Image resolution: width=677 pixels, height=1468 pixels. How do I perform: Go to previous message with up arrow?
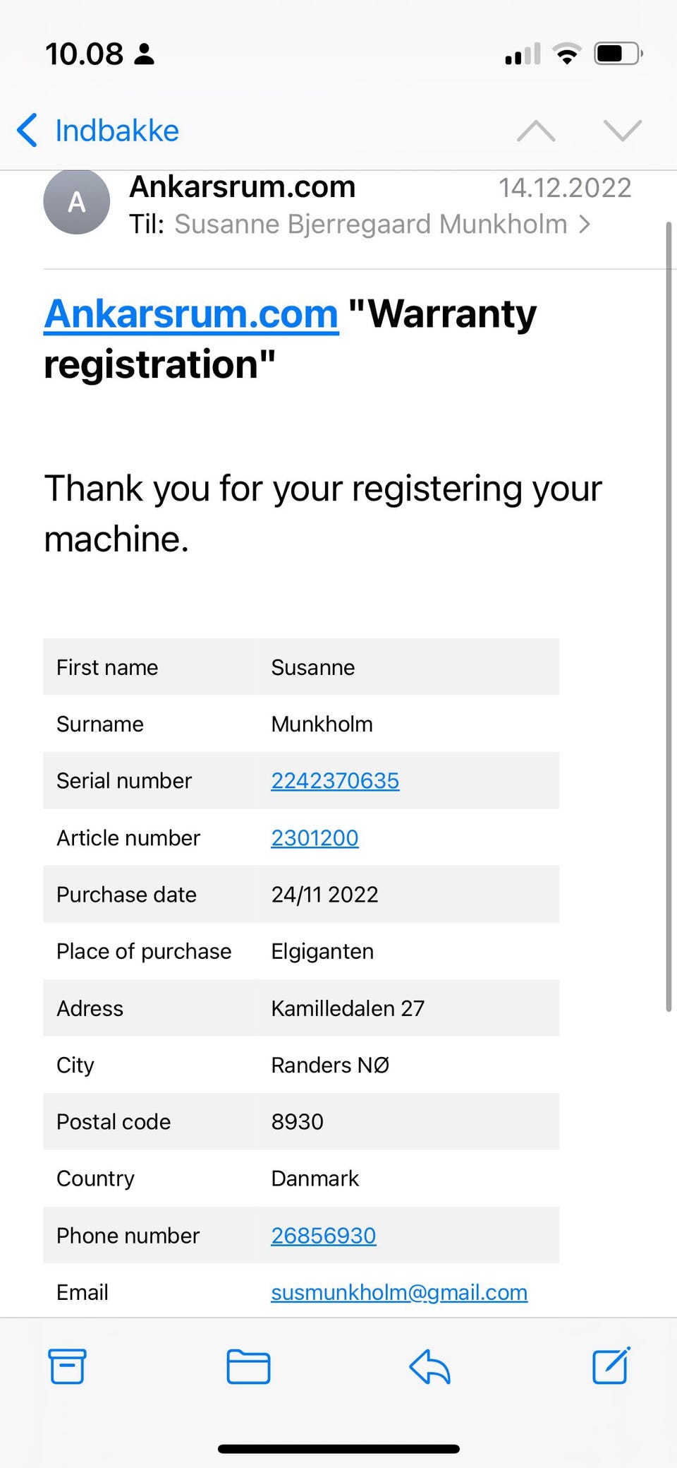(536, 131)
